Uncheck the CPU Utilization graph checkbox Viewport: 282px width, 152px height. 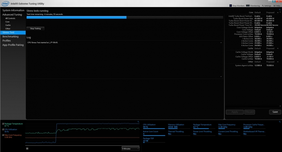click(x=3, y=129)
